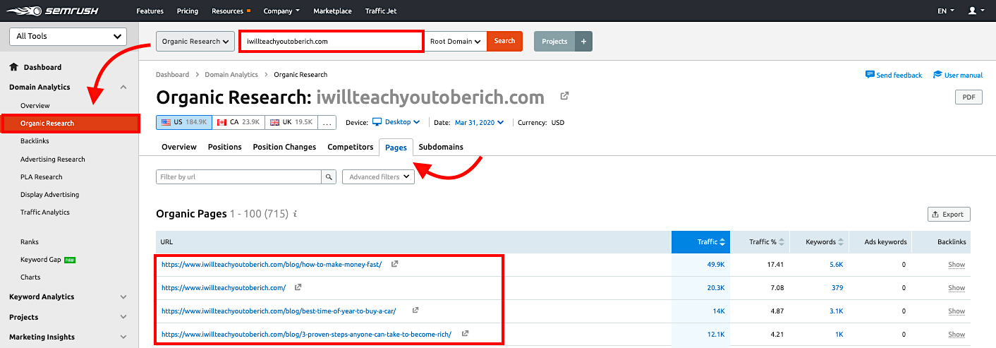Open more databases ellipsis button
This screenshot has height=348, width=996.
[x=327, y=122]
